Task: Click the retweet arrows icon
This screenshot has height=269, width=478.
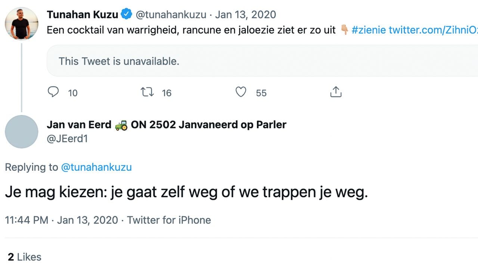Action: coord(147,92)
